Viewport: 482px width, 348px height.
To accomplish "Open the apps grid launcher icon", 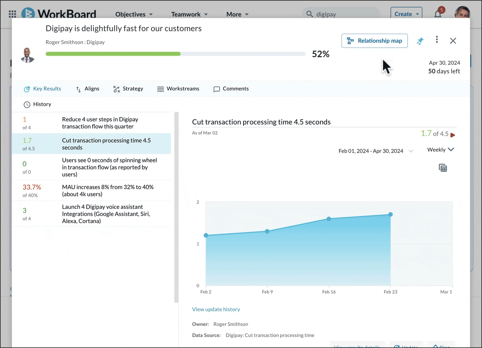I will 12,14.
